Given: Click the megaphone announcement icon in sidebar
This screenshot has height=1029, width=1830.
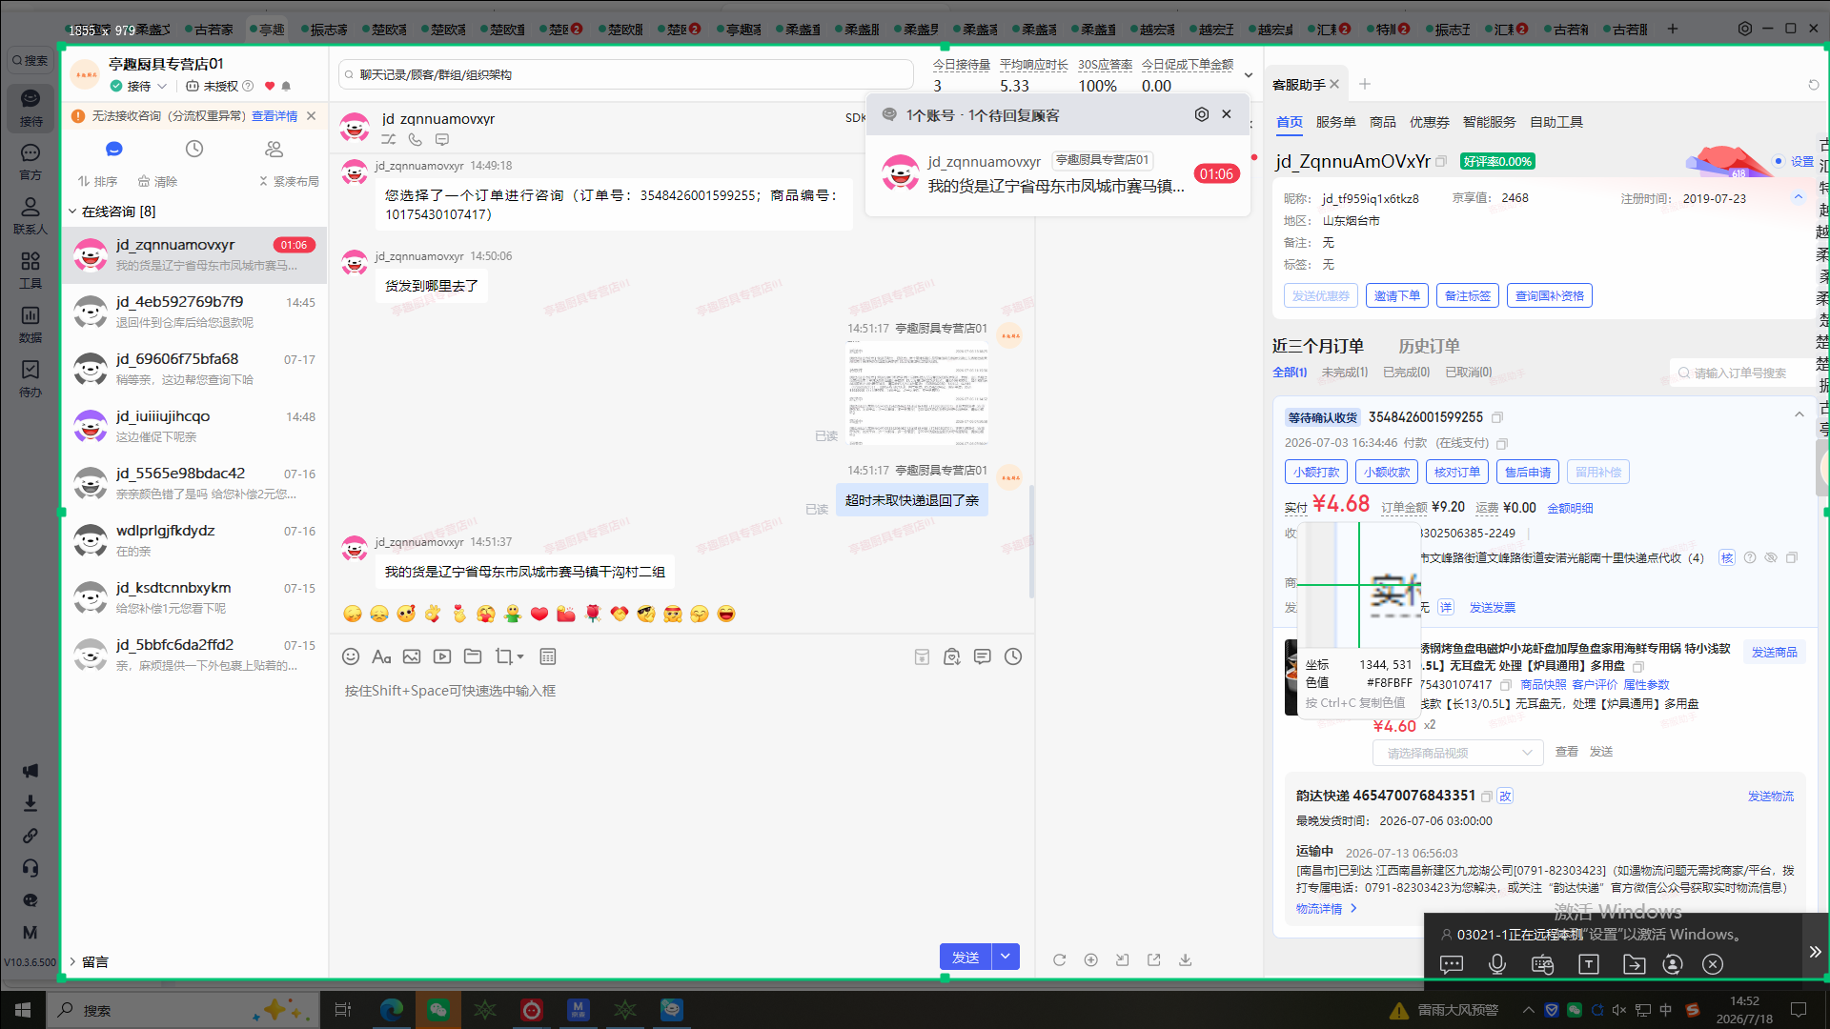Looking at the screenshot, I should click(x=30, y=770).
